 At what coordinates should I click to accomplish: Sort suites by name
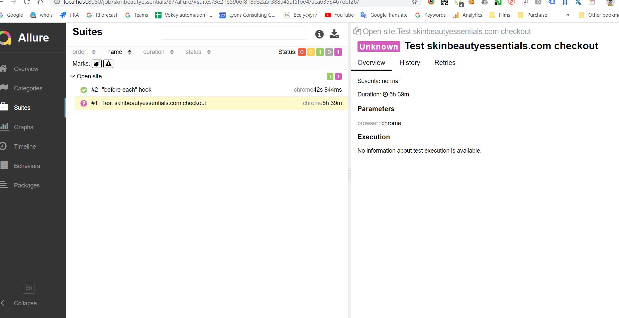tap(119, 52)
